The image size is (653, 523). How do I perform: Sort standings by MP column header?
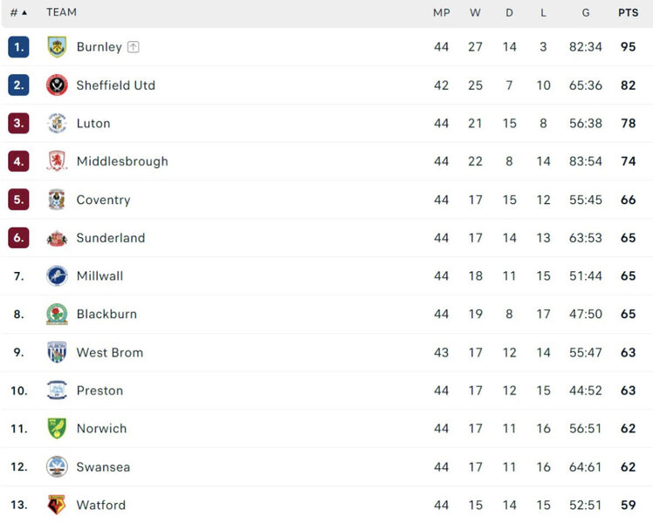coord(441,12)
